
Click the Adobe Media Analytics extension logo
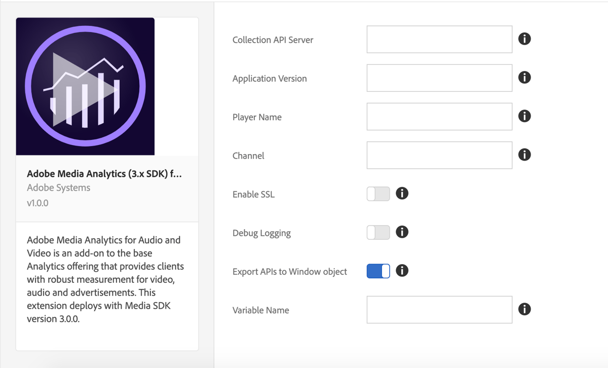[x=85, y=86]
